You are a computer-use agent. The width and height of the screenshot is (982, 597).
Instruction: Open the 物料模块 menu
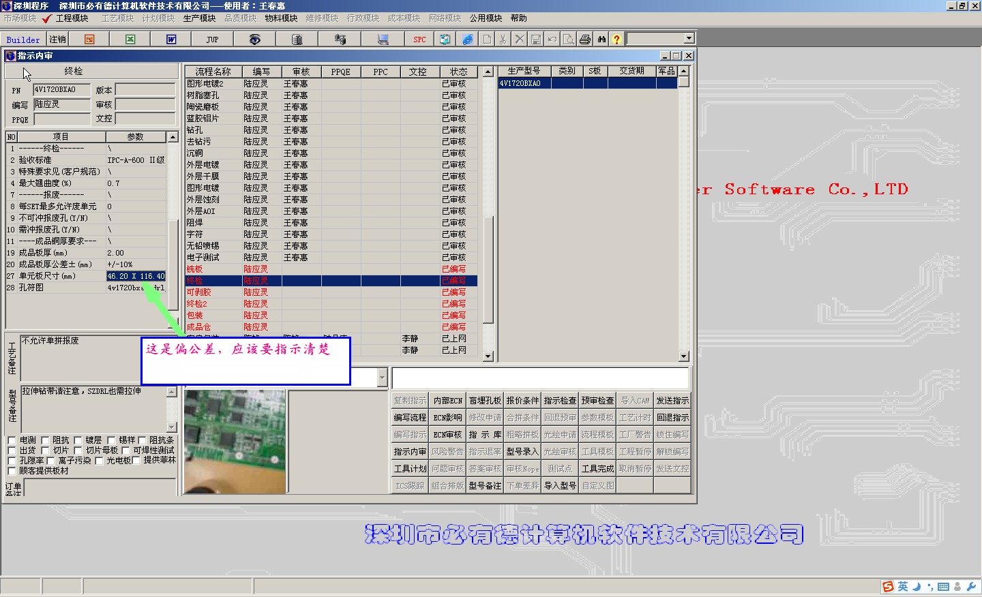(x=281, y=18)
